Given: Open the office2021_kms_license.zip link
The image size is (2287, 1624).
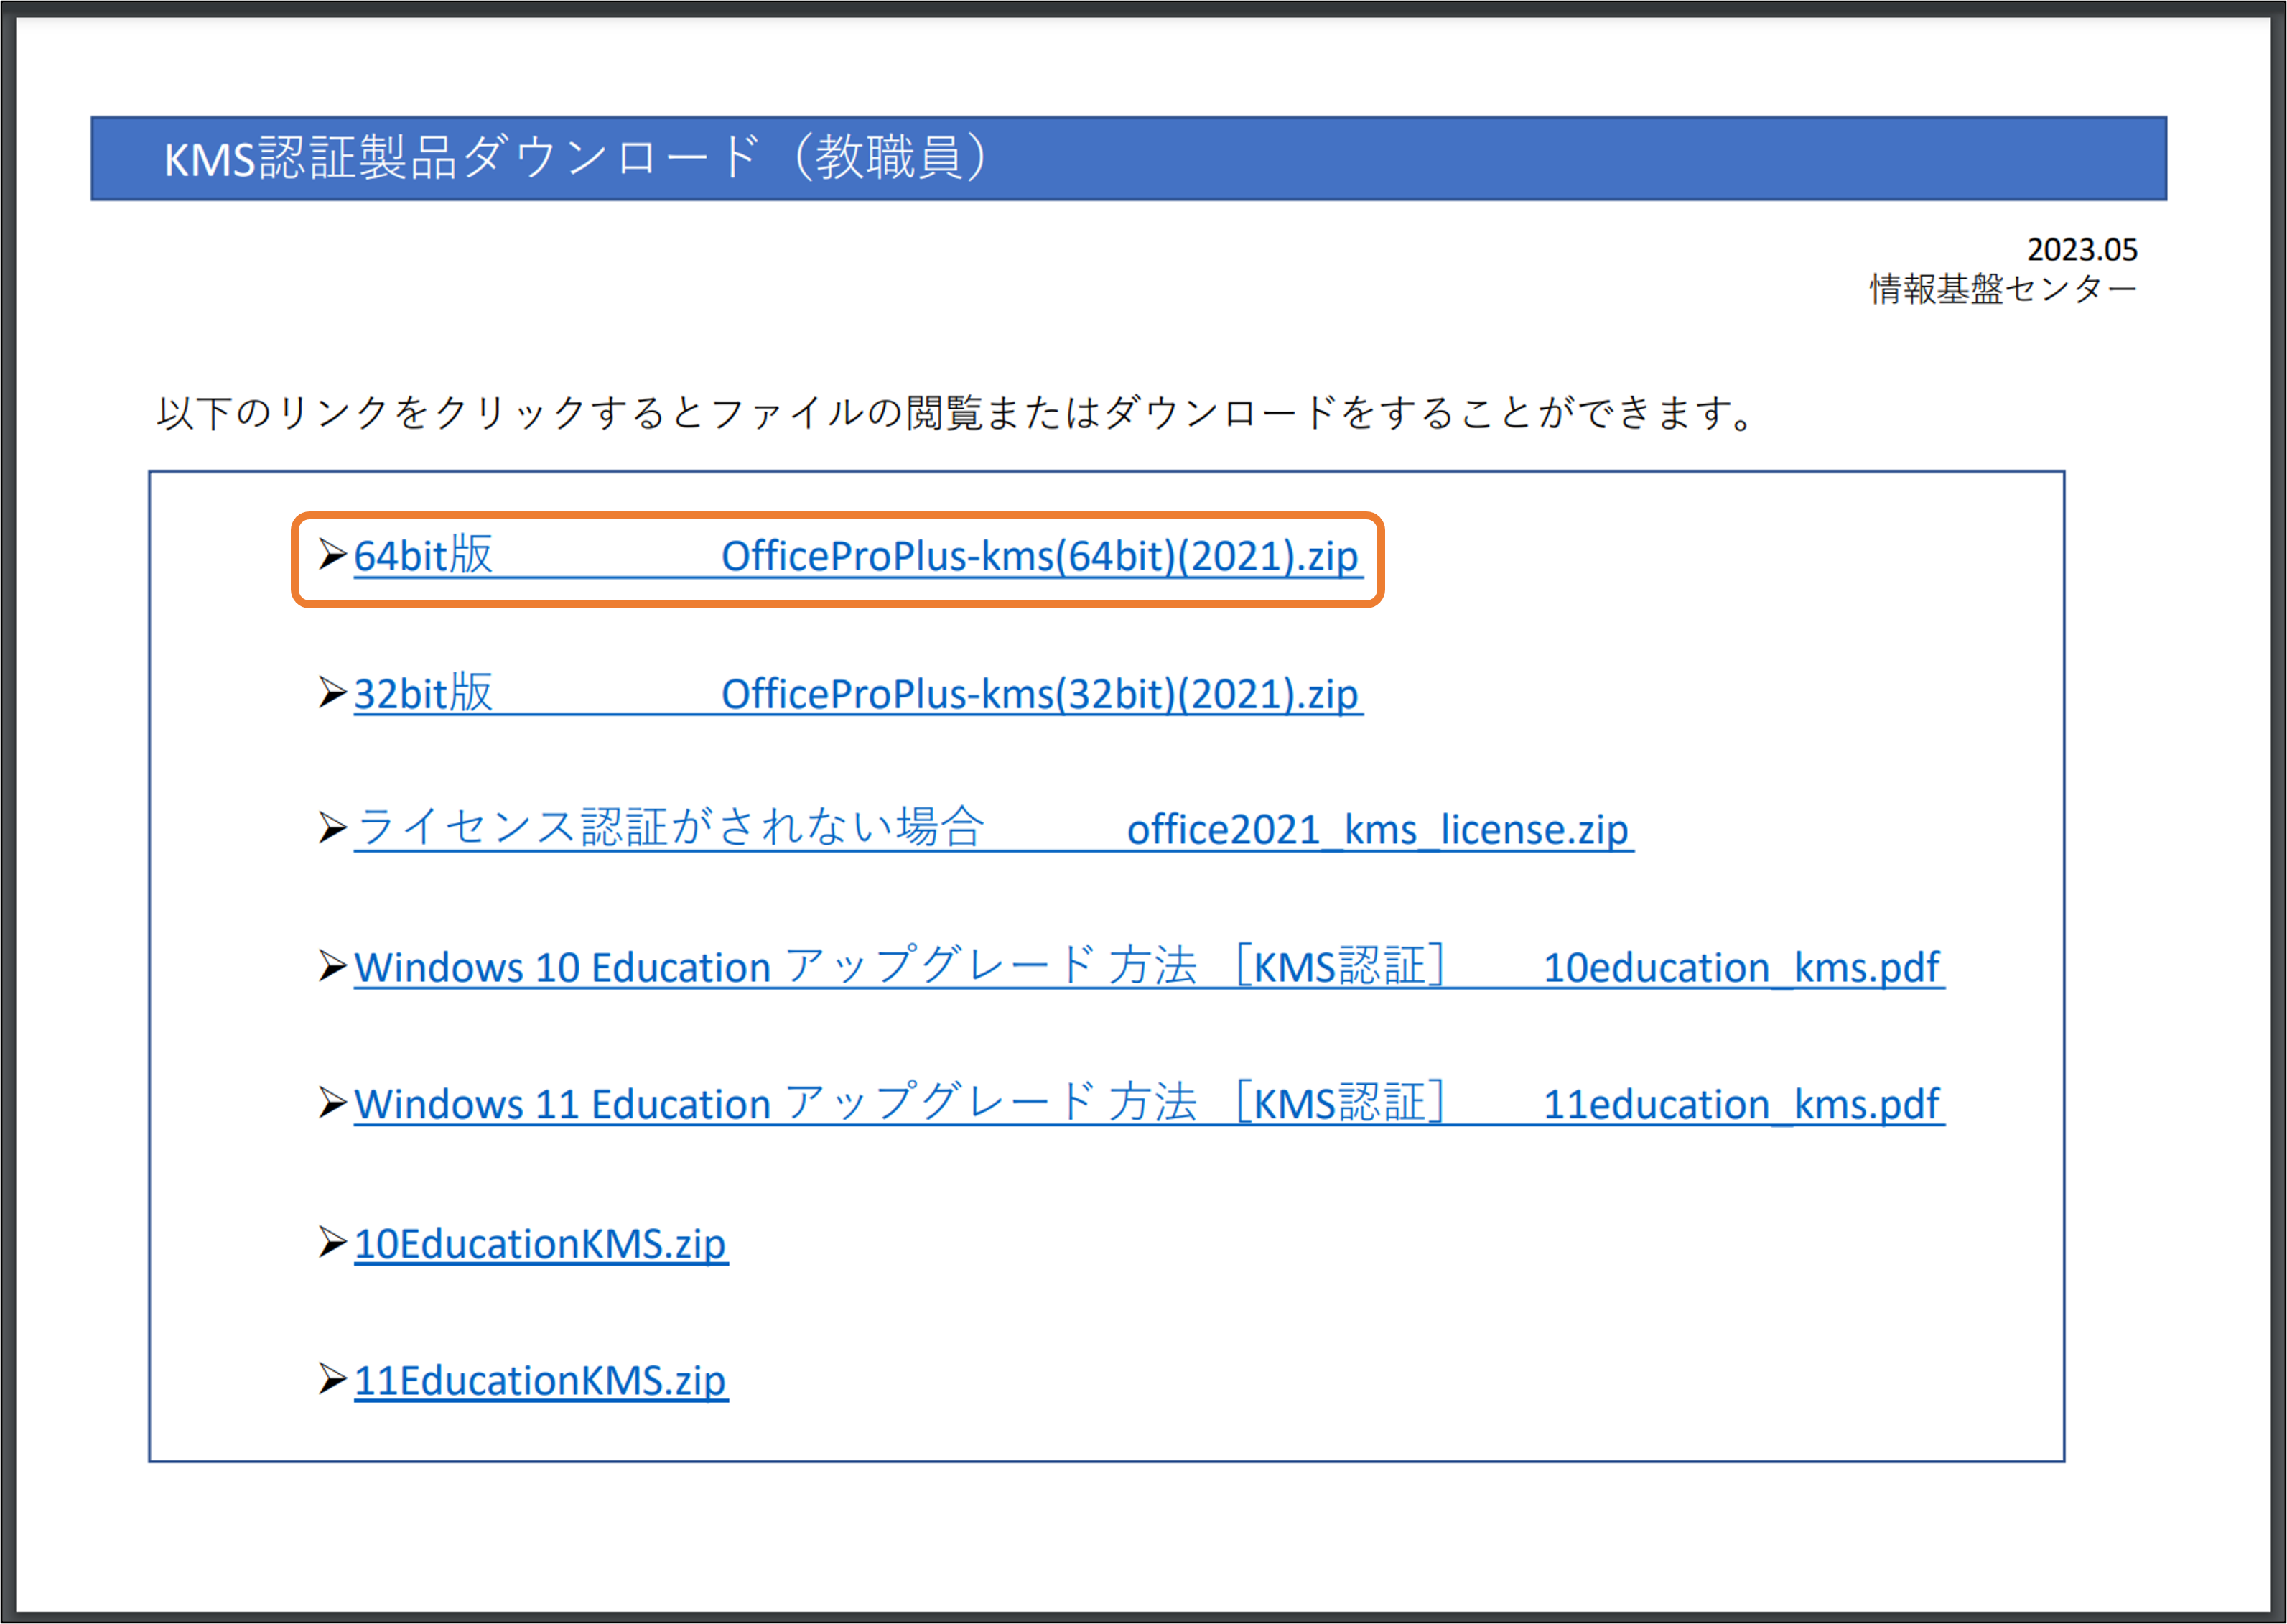Looking at the screenshot, I should pyautogui.click(x=994, y=829).
